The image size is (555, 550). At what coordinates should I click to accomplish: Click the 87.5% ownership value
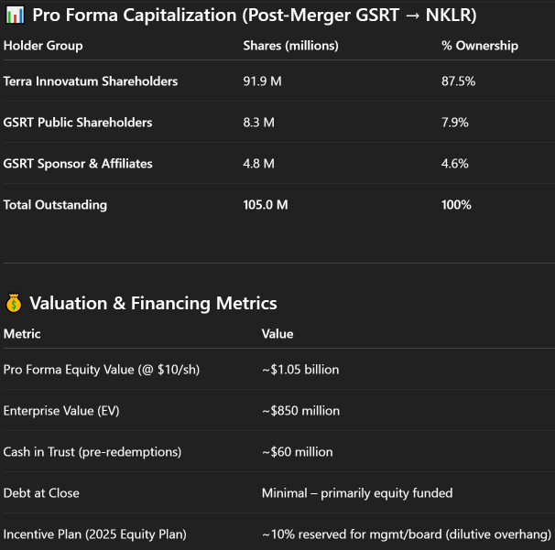(458, 81)
